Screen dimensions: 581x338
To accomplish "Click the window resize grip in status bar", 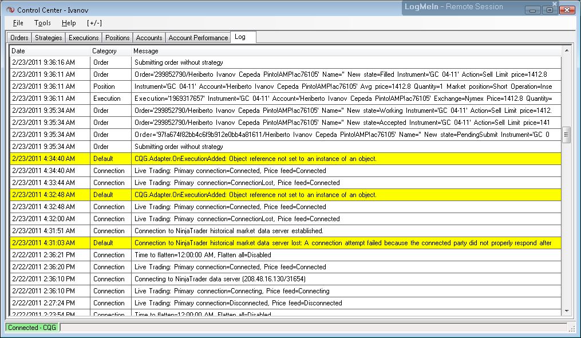I will pos(572,328).
